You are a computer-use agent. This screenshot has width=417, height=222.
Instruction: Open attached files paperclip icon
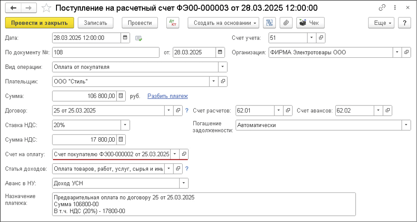point(286,23)
